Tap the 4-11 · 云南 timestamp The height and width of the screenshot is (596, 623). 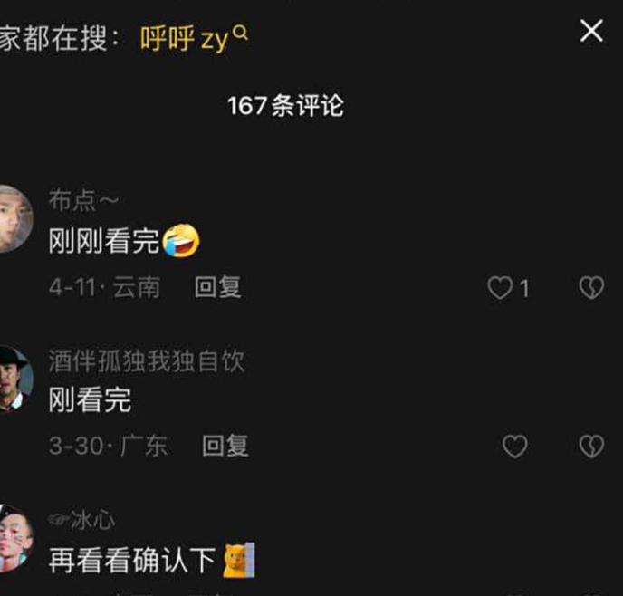pyautogui.click(x=104, y=287)
